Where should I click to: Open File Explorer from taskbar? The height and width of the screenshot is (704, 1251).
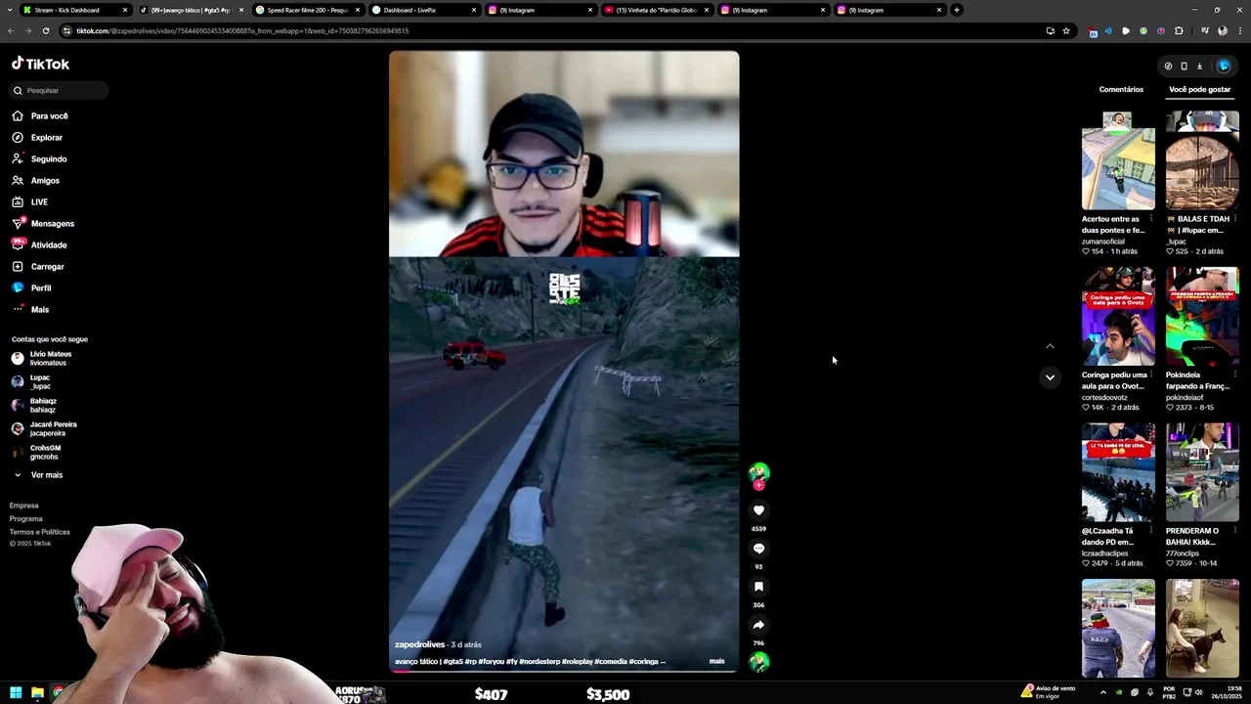[x=37, y=692]
